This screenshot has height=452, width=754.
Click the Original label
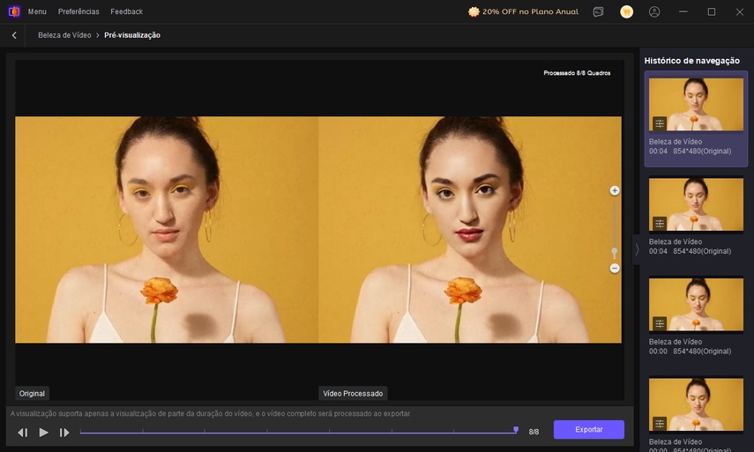(32, 393)
